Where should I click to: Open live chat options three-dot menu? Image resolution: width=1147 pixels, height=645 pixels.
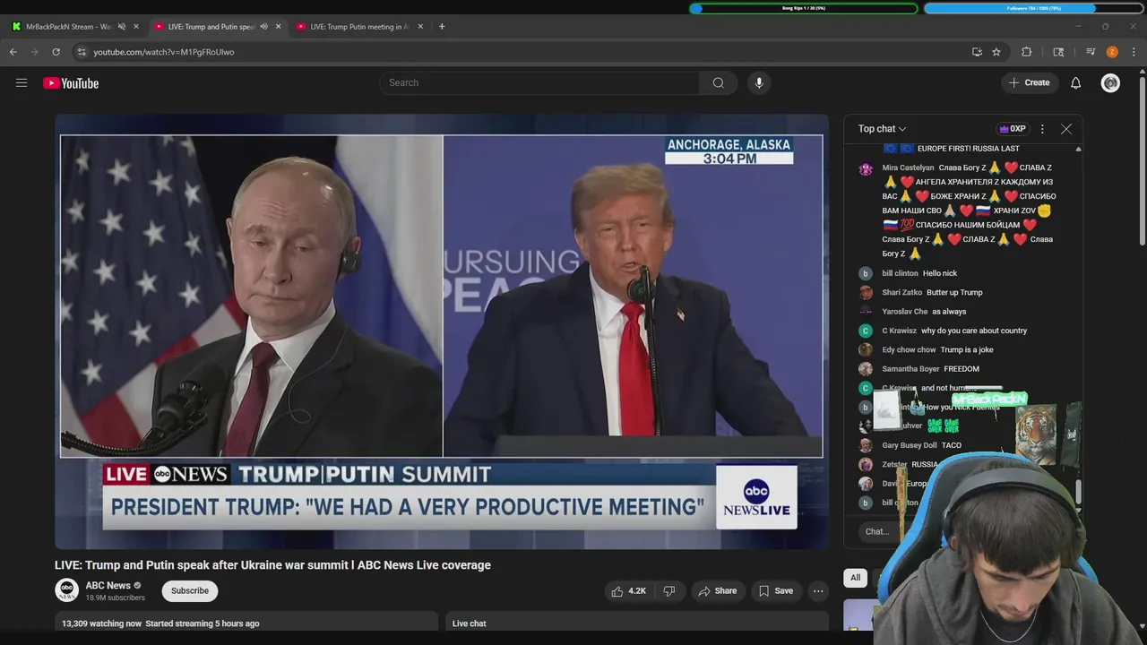(1042, 129)
